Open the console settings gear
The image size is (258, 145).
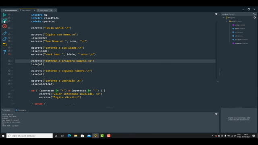coord(216,114)
